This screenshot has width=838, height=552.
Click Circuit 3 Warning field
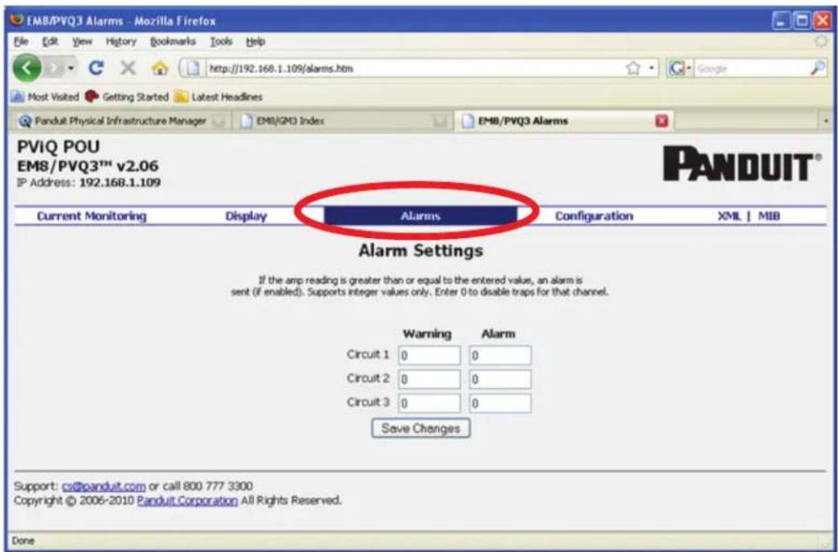(x=429, y=403)
